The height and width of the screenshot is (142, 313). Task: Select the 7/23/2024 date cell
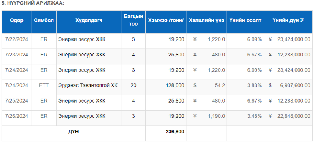[17, 56]
